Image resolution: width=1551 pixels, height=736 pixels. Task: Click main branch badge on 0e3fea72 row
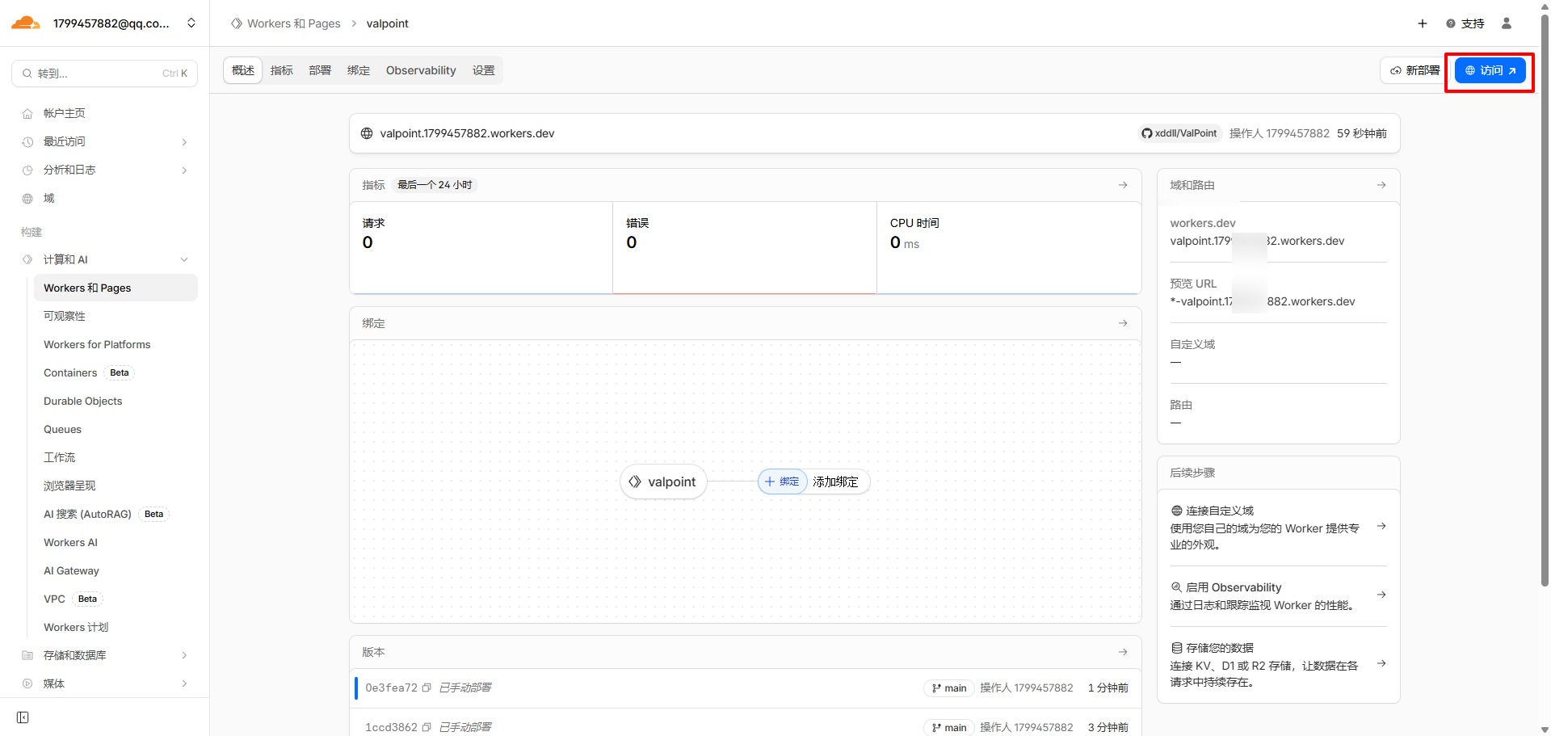pyautogui.click(x=949, y=688)
